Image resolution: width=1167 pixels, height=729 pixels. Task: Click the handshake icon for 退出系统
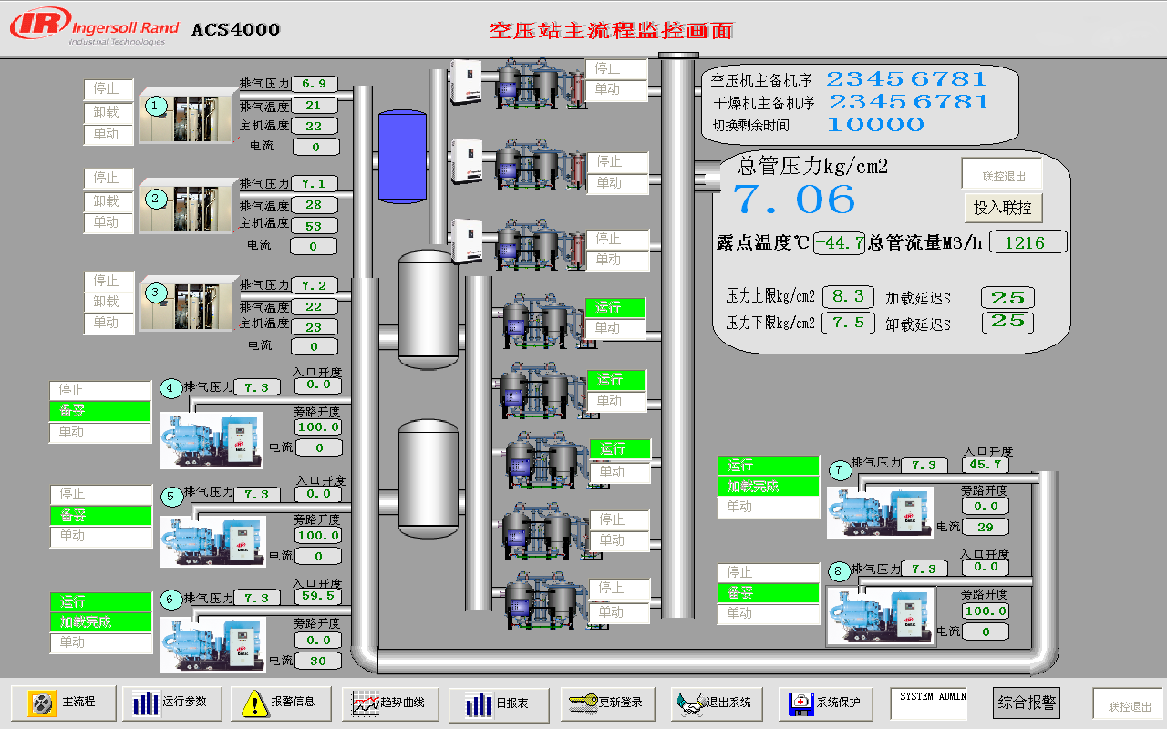(x=692, y=703)
